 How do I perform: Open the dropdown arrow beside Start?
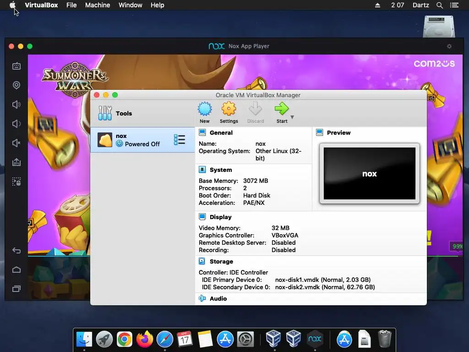pyautogui.click(x=292, y=117)
